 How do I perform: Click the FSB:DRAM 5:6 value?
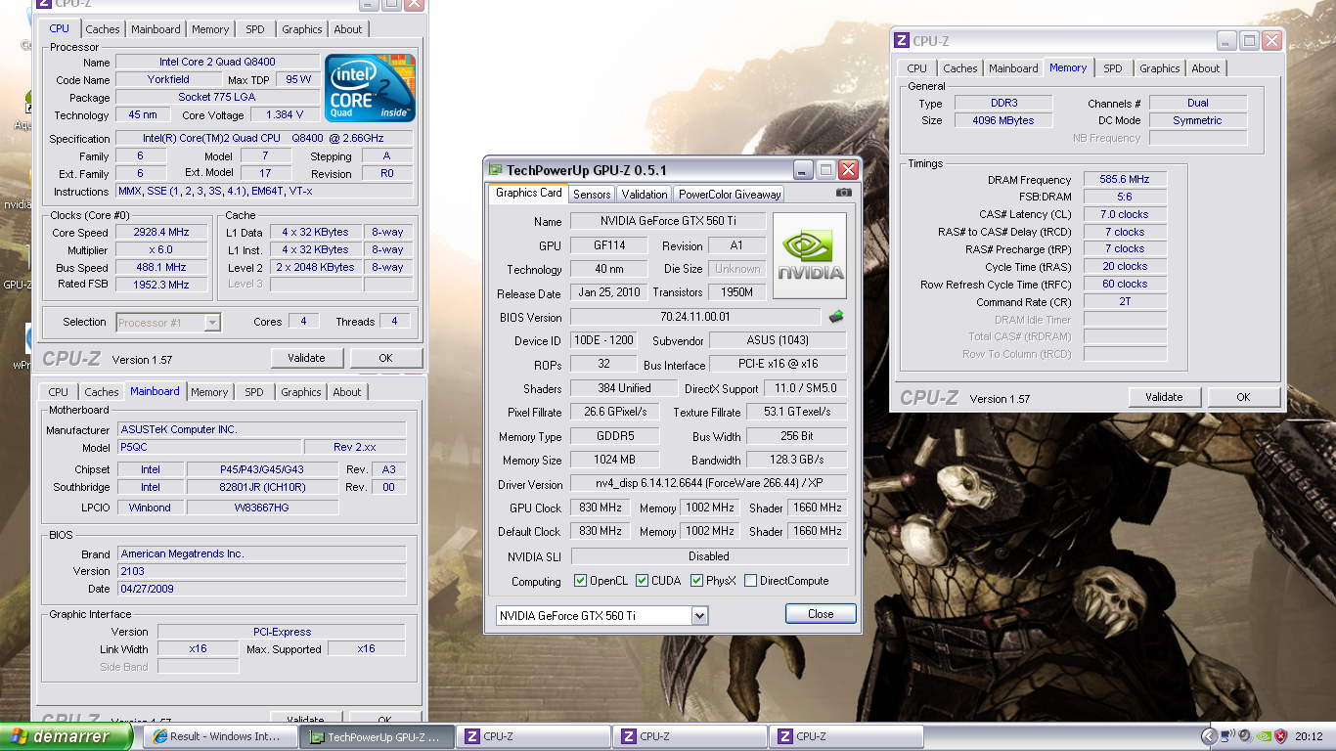click(1125, 197)
